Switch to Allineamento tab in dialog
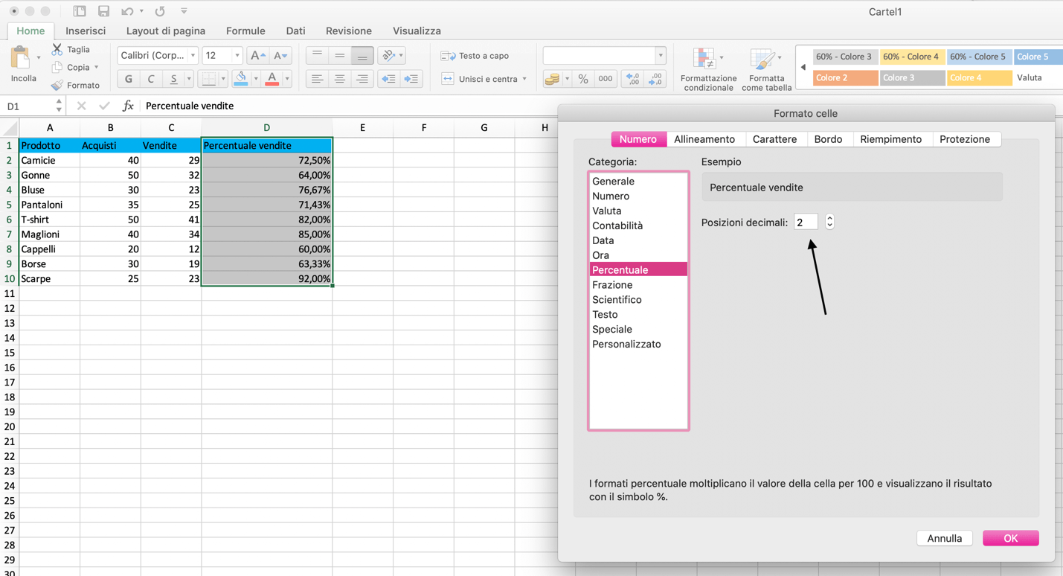Image resolution: width=1063 pixels, height=576 pixels. pos(704,139)
